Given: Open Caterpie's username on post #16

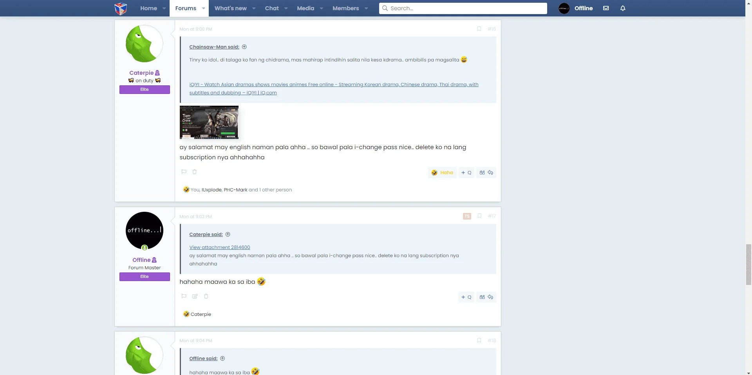Looking at the screenshot, I should pyautogui.click(x=141, y=73).
